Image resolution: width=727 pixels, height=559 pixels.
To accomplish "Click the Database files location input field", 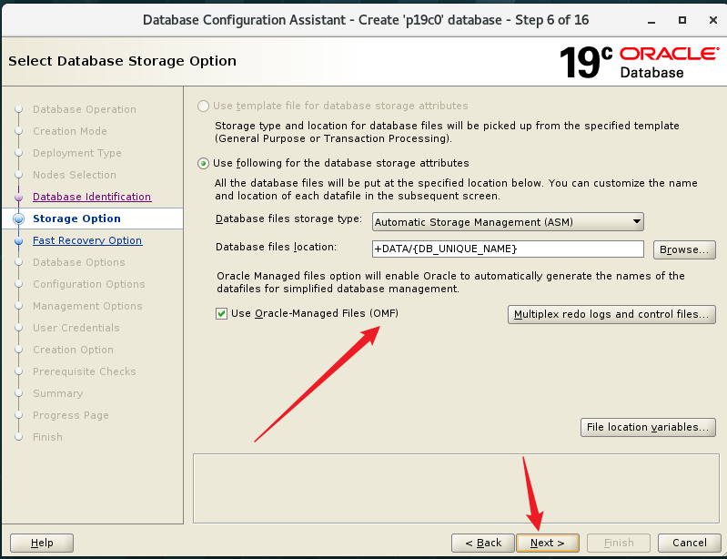I will pyautogui.click(x=508, y=249).
